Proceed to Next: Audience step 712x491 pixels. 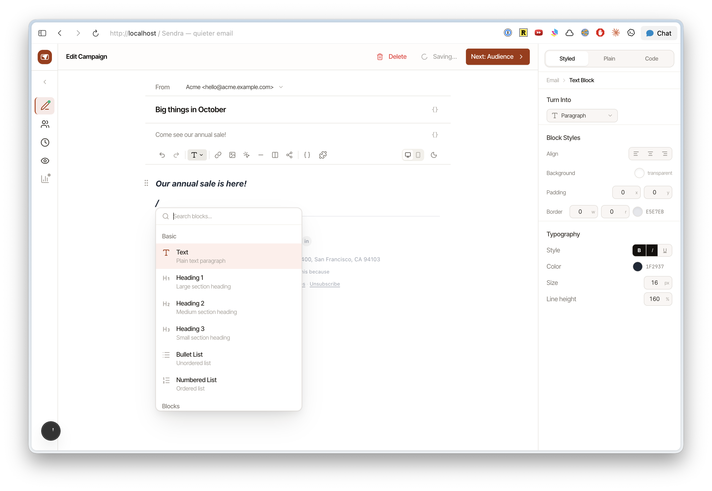coord(497,57)
